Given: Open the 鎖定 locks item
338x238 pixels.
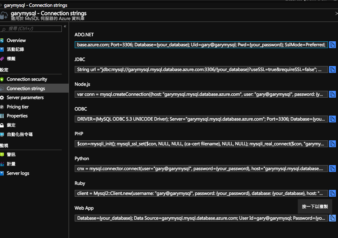Looking at the screenshot, I should pyautogui.click(x=11, y=125).
